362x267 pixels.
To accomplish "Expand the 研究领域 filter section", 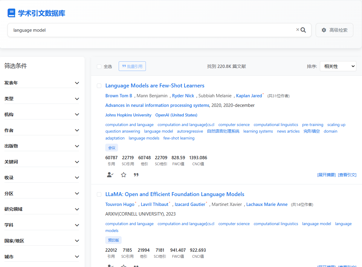I will click(42, 209).
